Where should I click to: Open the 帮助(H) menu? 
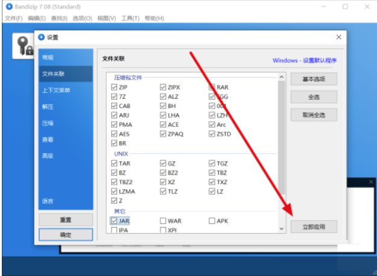154,19
